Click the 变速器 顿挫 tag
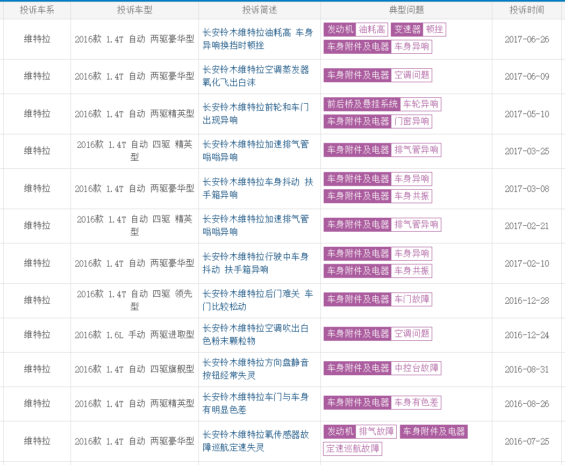The height and width of the screenshot is (465, 565). 418,29
